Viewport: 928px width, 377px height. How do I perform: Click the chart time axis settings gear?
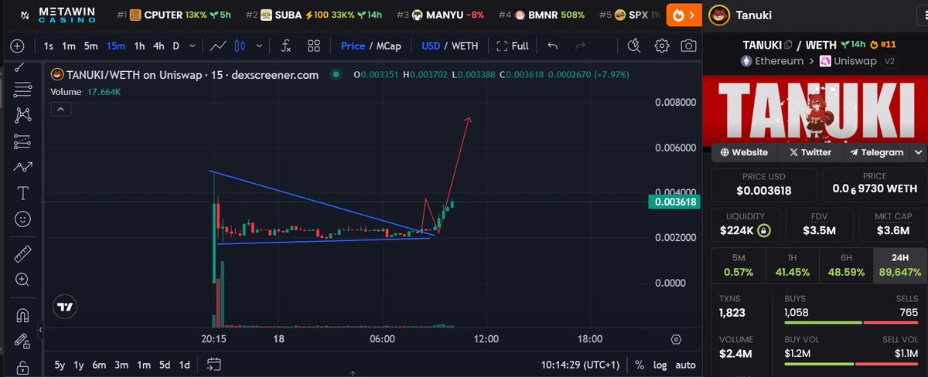tap(676, 339)
